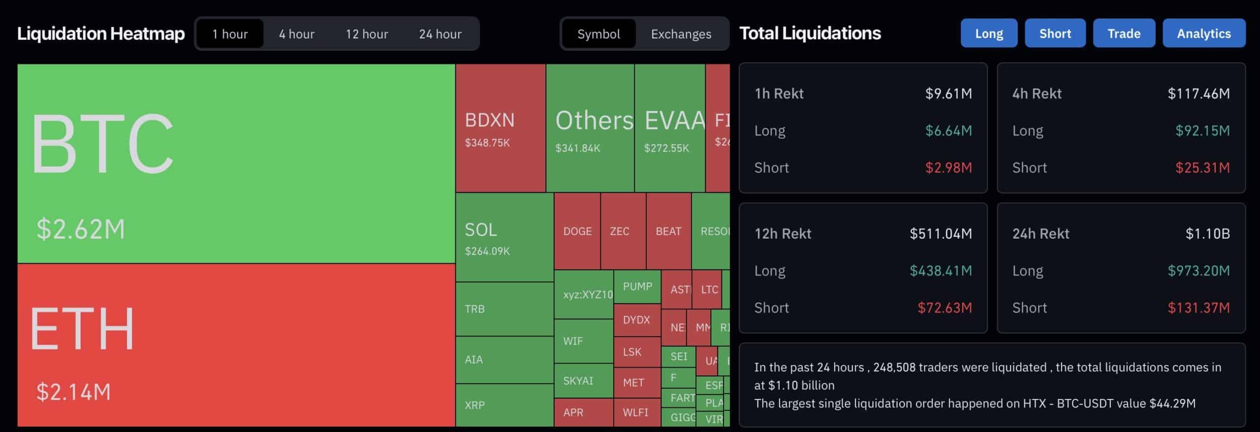
Task: Switch to the 4 hour timeframe
Action: click(x=296, y=33)
